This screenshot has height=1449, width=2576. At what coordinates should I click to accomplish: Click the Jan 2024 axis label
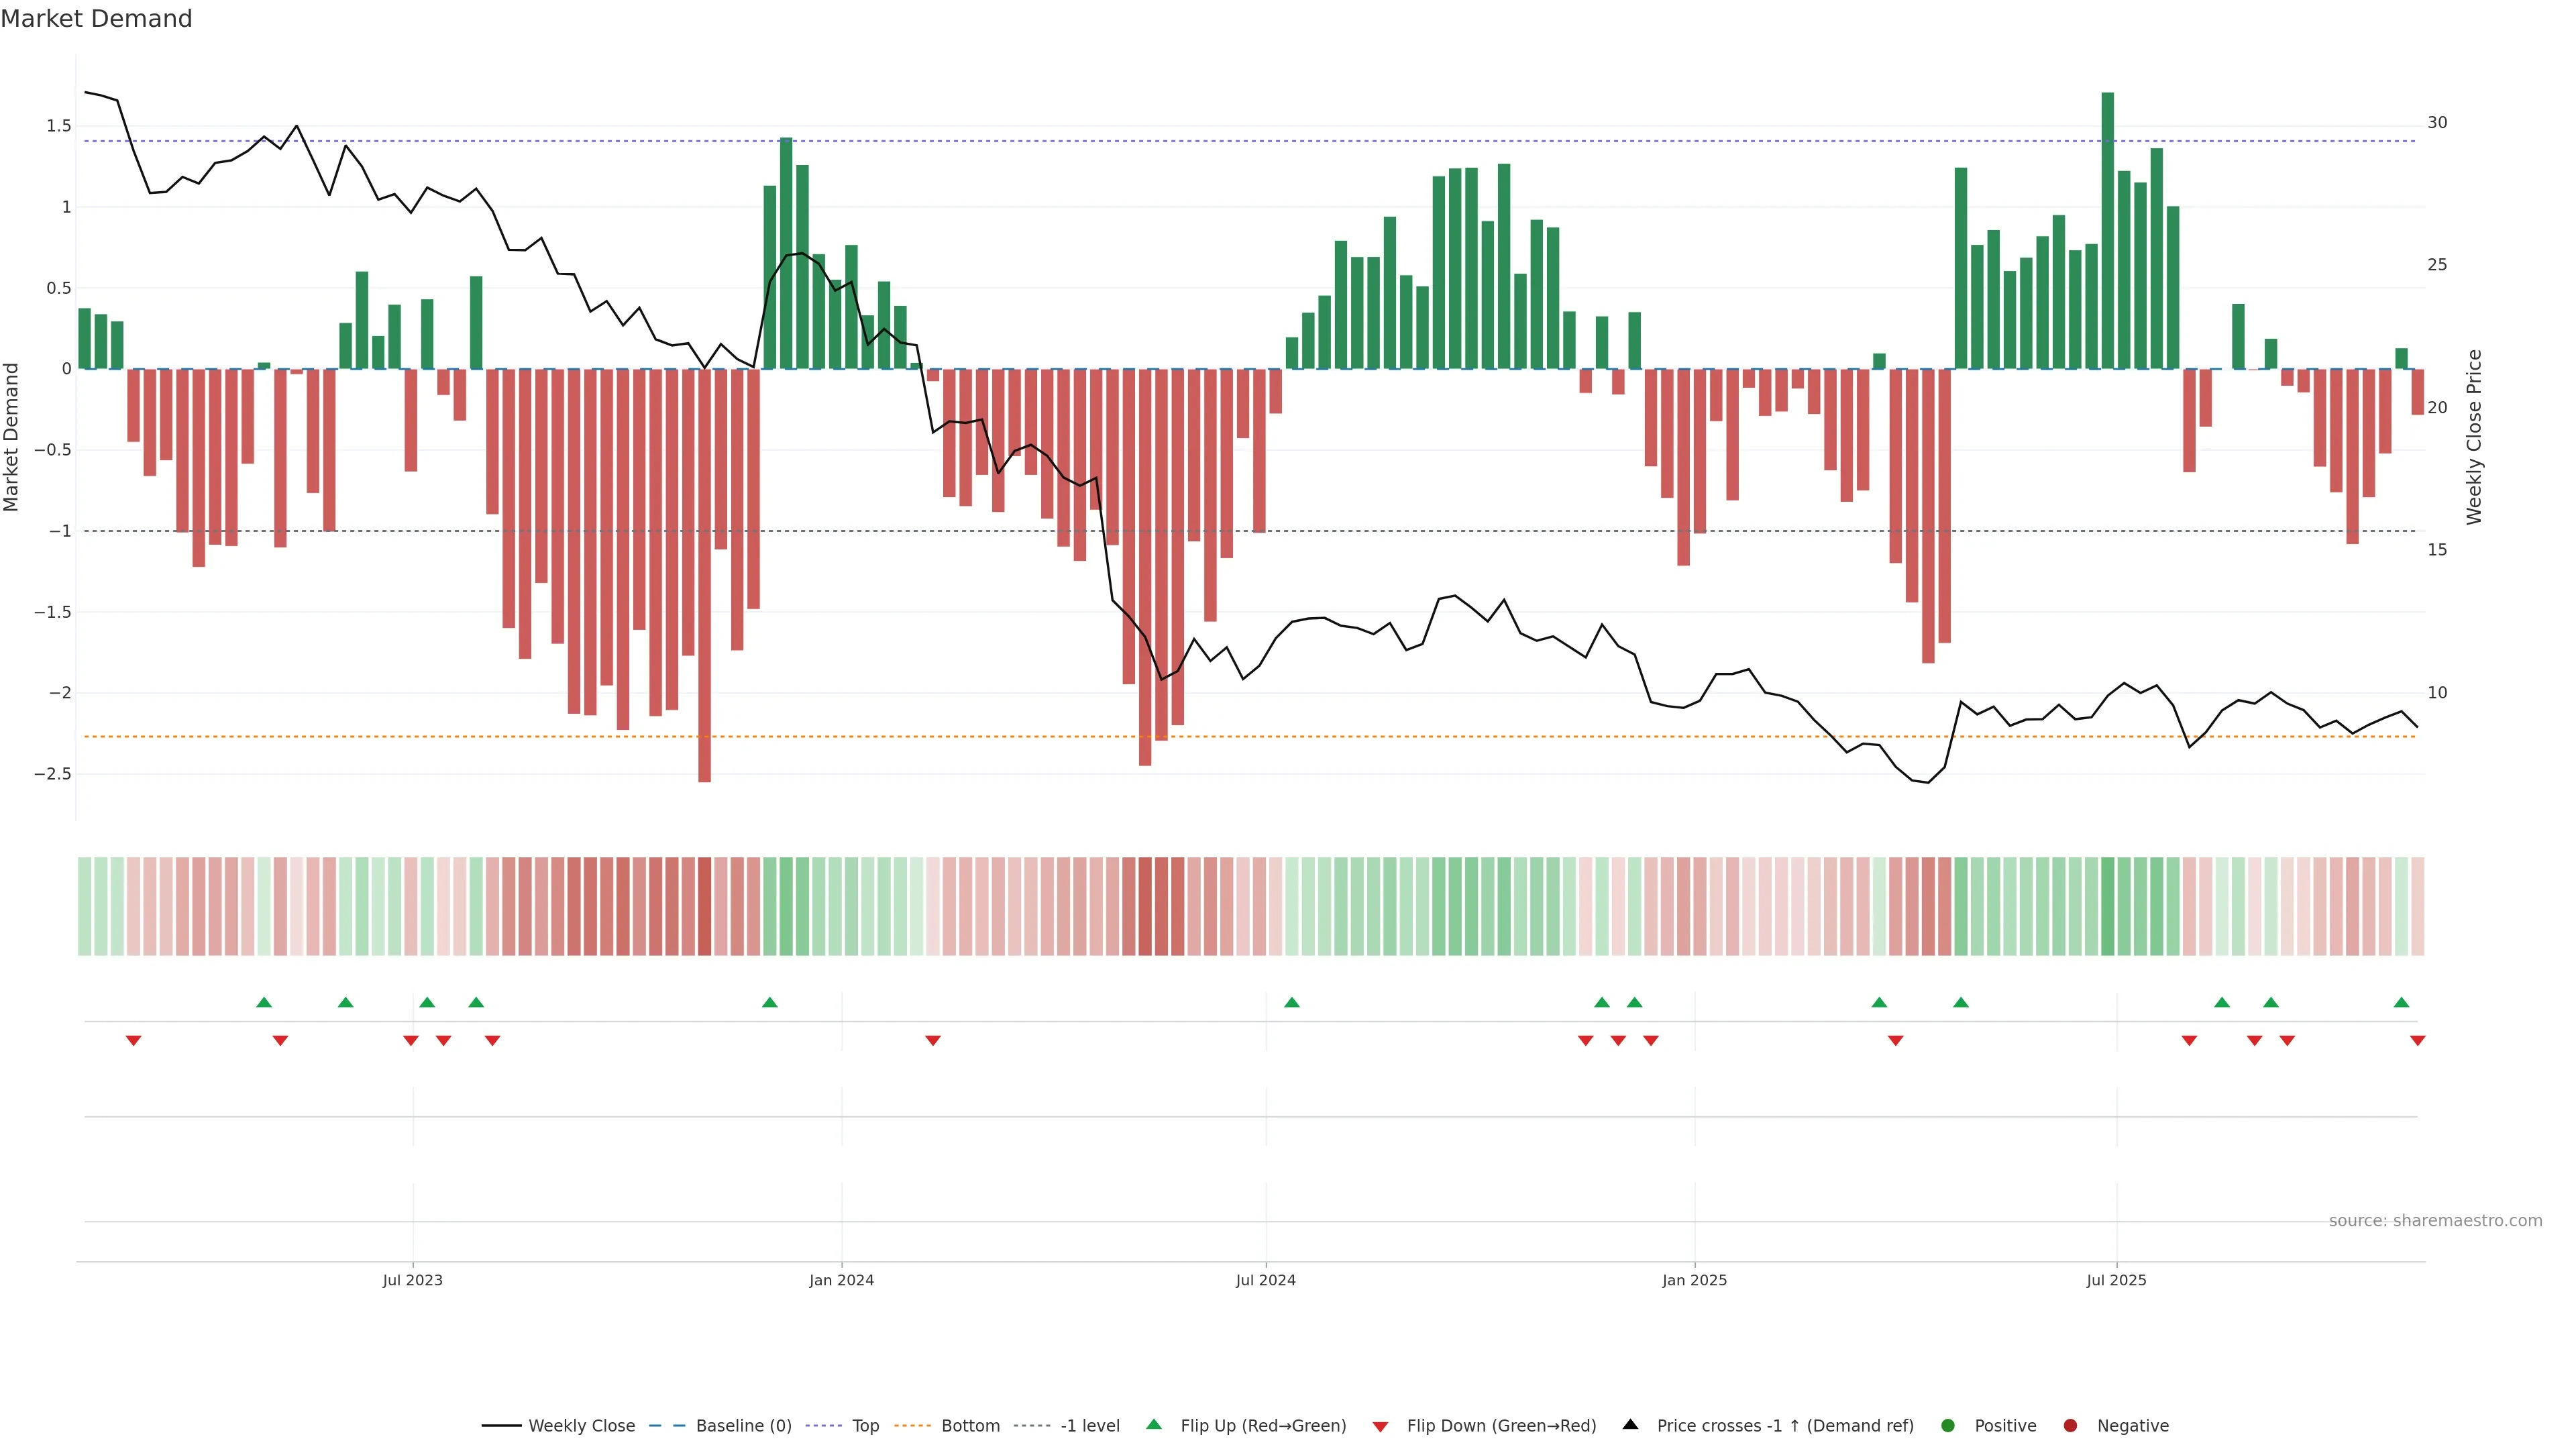tap(841, 1280)
